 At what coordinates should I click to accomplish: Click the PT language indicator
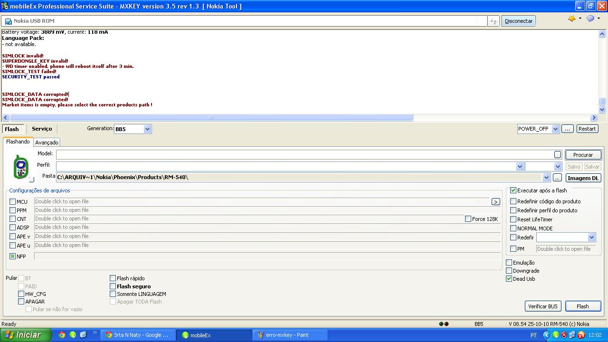[x=533, y=335]
